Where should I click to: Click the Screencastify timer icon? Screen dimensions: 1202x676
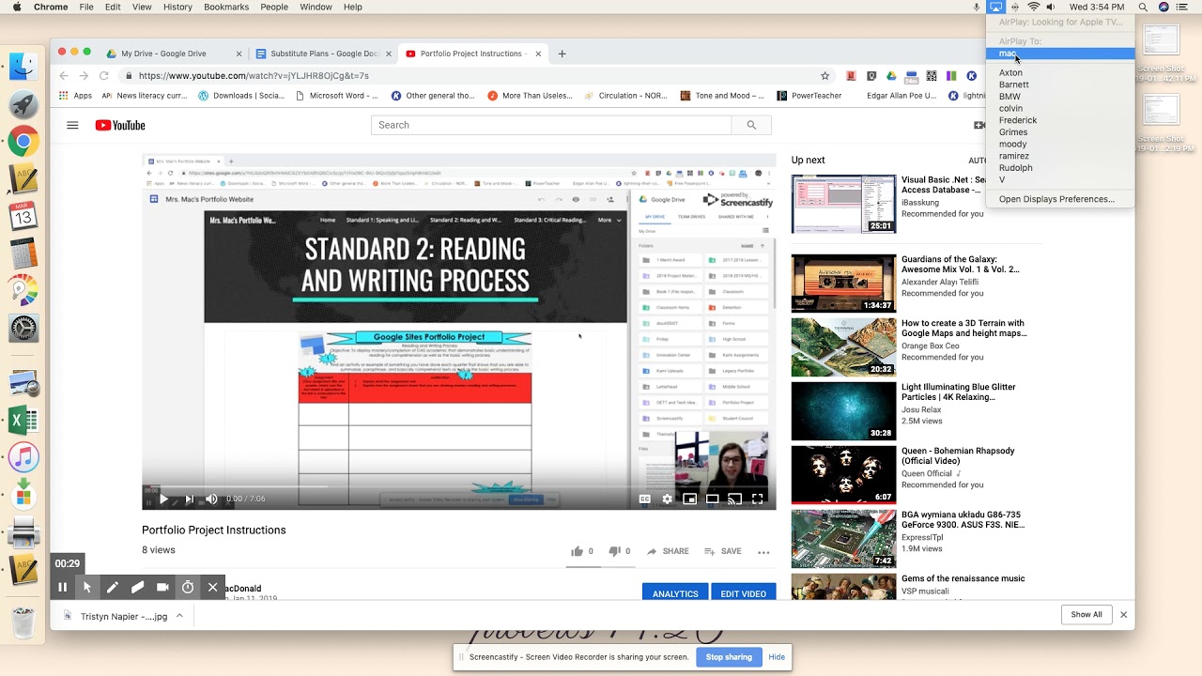coord(188,588)
